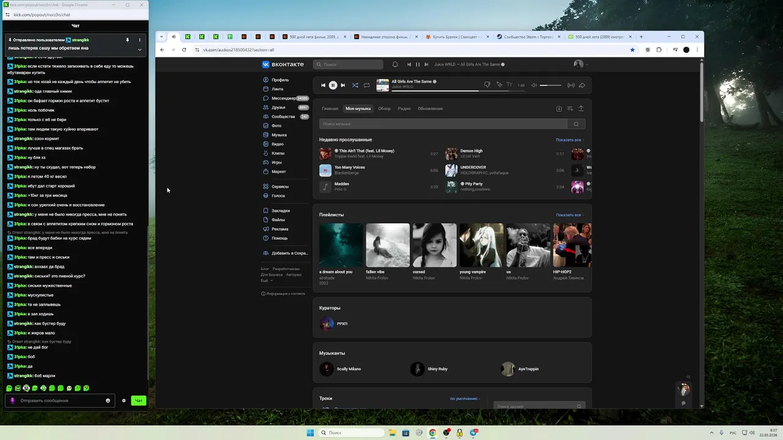Open Закладки in left sidebar
The image size is (783, 440).
point(281,211)
